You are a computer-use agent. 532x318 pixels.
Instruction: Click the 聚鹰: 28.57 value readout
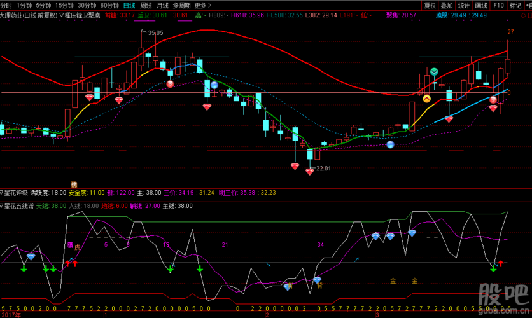point(401,15)
